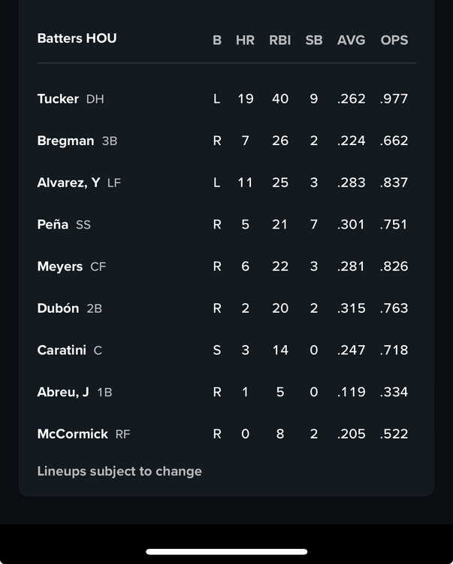Select Caratini from the lineup

point(61,350)
